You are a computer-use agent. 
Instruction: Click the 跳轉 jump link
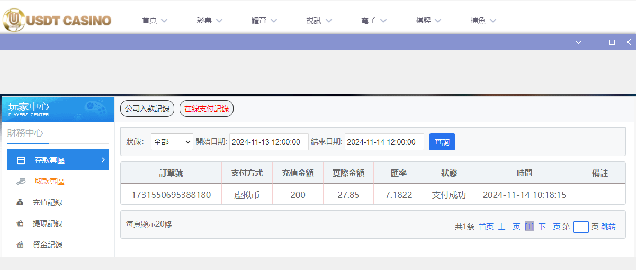(x=608, y=227)
